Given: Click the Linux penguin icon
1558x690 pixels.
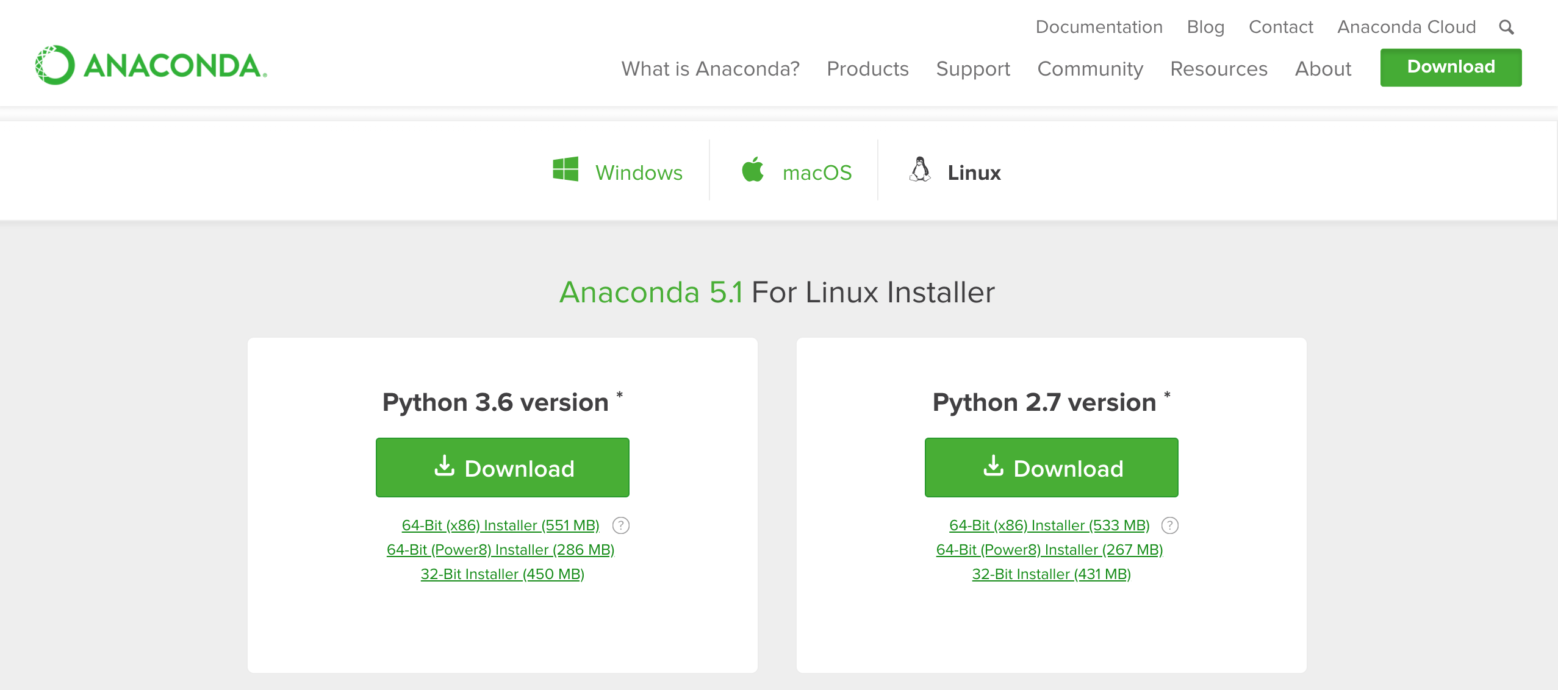Looking at the screenshot, I should 920,169.
